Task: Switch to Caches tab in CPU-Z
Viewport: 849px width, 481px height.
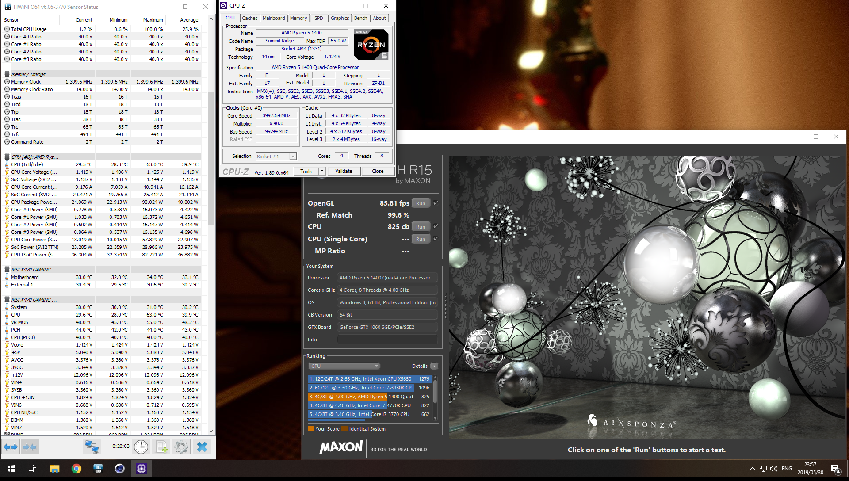Action: tap(249, 18)
